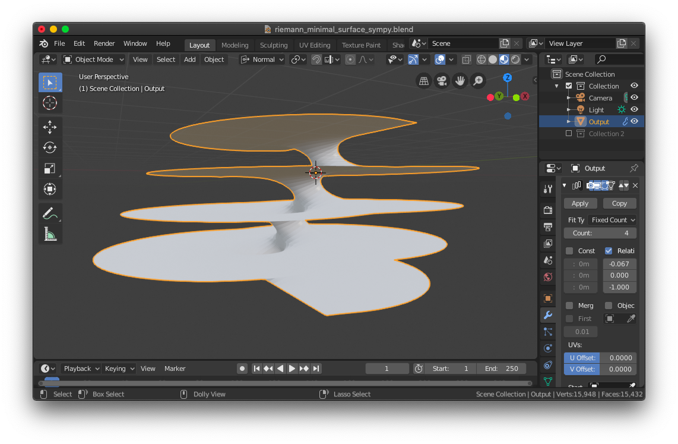Viewport: 678px width, 444px height.
Task: Copy the Array modifier
Action: tap(619, 203)
